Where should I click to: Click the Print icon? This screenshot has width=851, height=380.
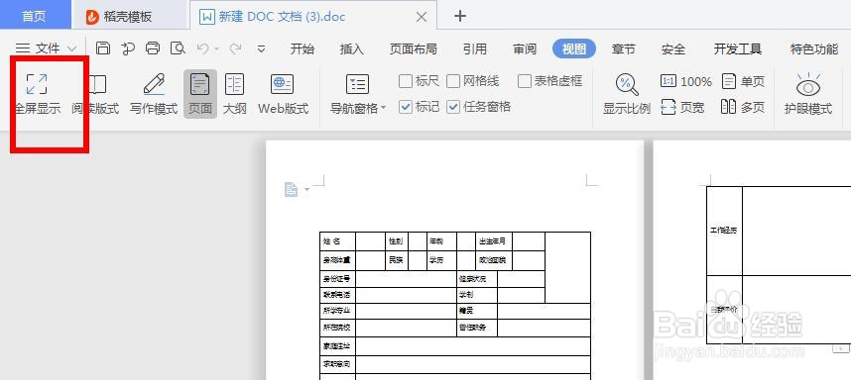click(153, 48)
